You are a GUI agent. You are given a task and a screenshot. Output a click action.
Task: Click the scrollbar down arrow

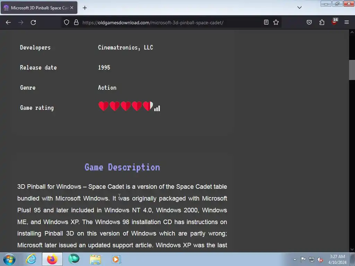[x=352, y=249]
